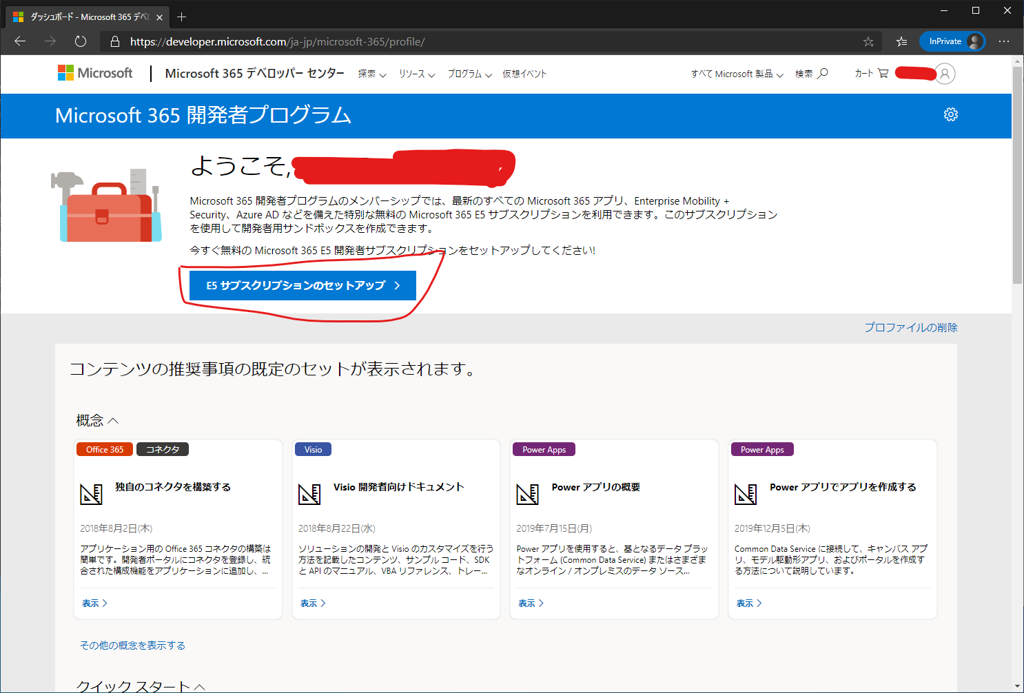
Task: Expand the 探索 menu
Action: tap(372, 74)
